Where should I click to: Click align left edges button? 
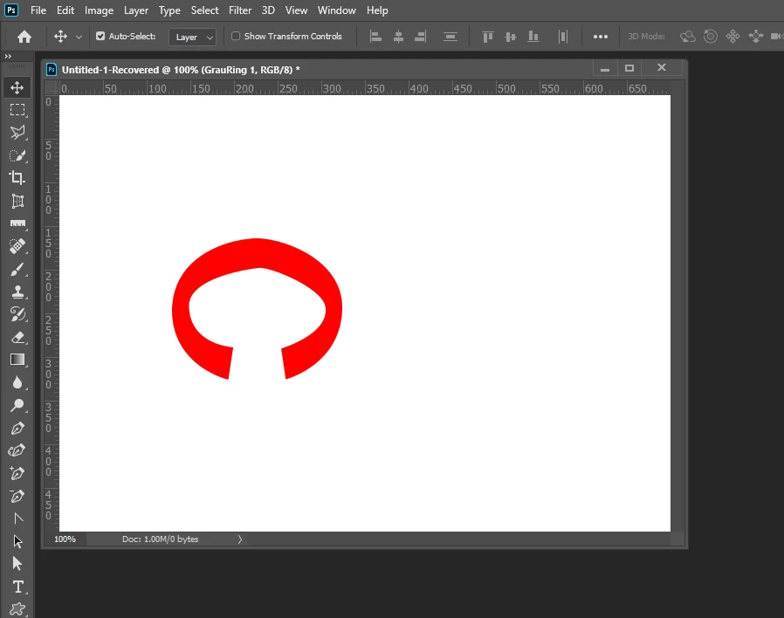(x=375, y=37)
